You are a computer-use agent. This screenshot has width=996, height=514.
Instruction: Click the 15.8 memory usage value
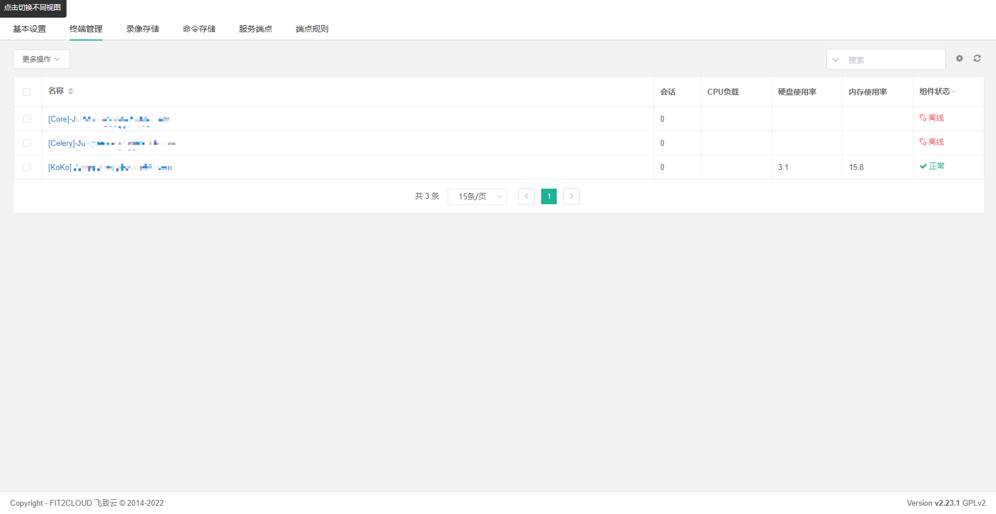[856, 167]
